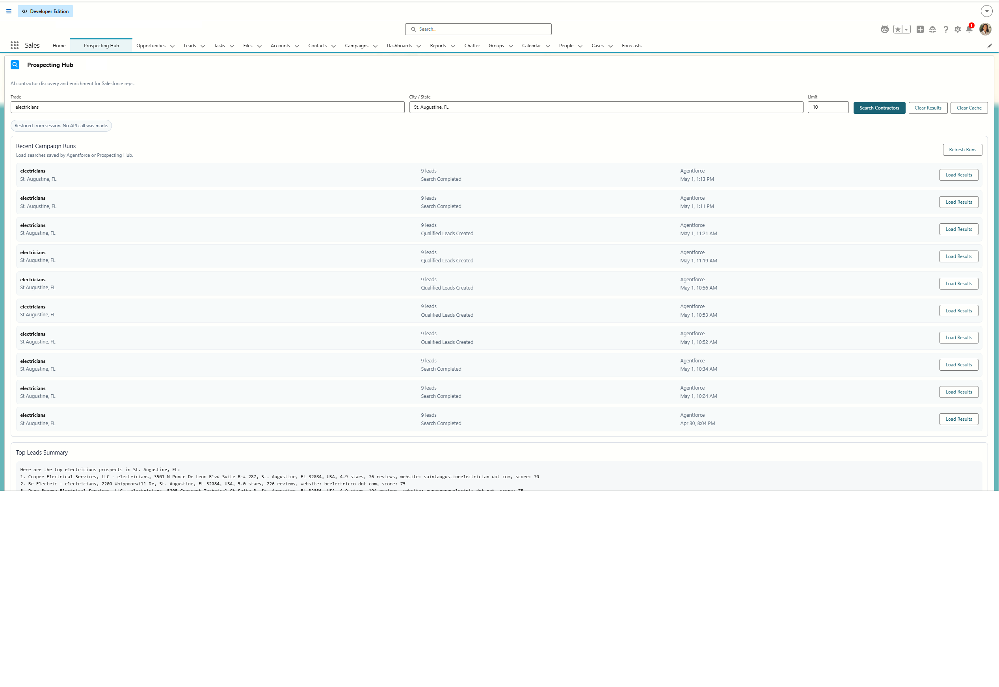Select the Prospecting Hub tab
Screen dimensions: 999x687
(101, 46)
